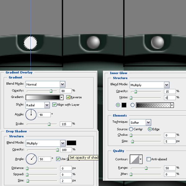Screen dimensions: 186x186
Task: Expand the gradient picker arrow
Action: click(62, 98)
